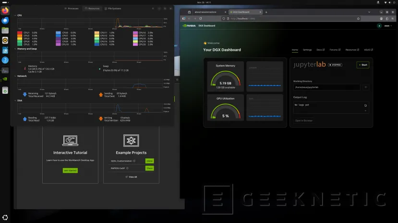Open the clock and calendar in top bar
The image size is (398, 223).
[x=204, y=2]
